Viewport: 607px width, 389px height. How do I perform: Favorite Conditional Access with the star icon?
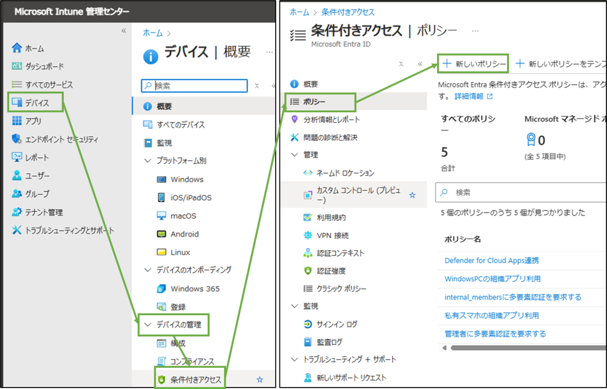coord(260,379)
